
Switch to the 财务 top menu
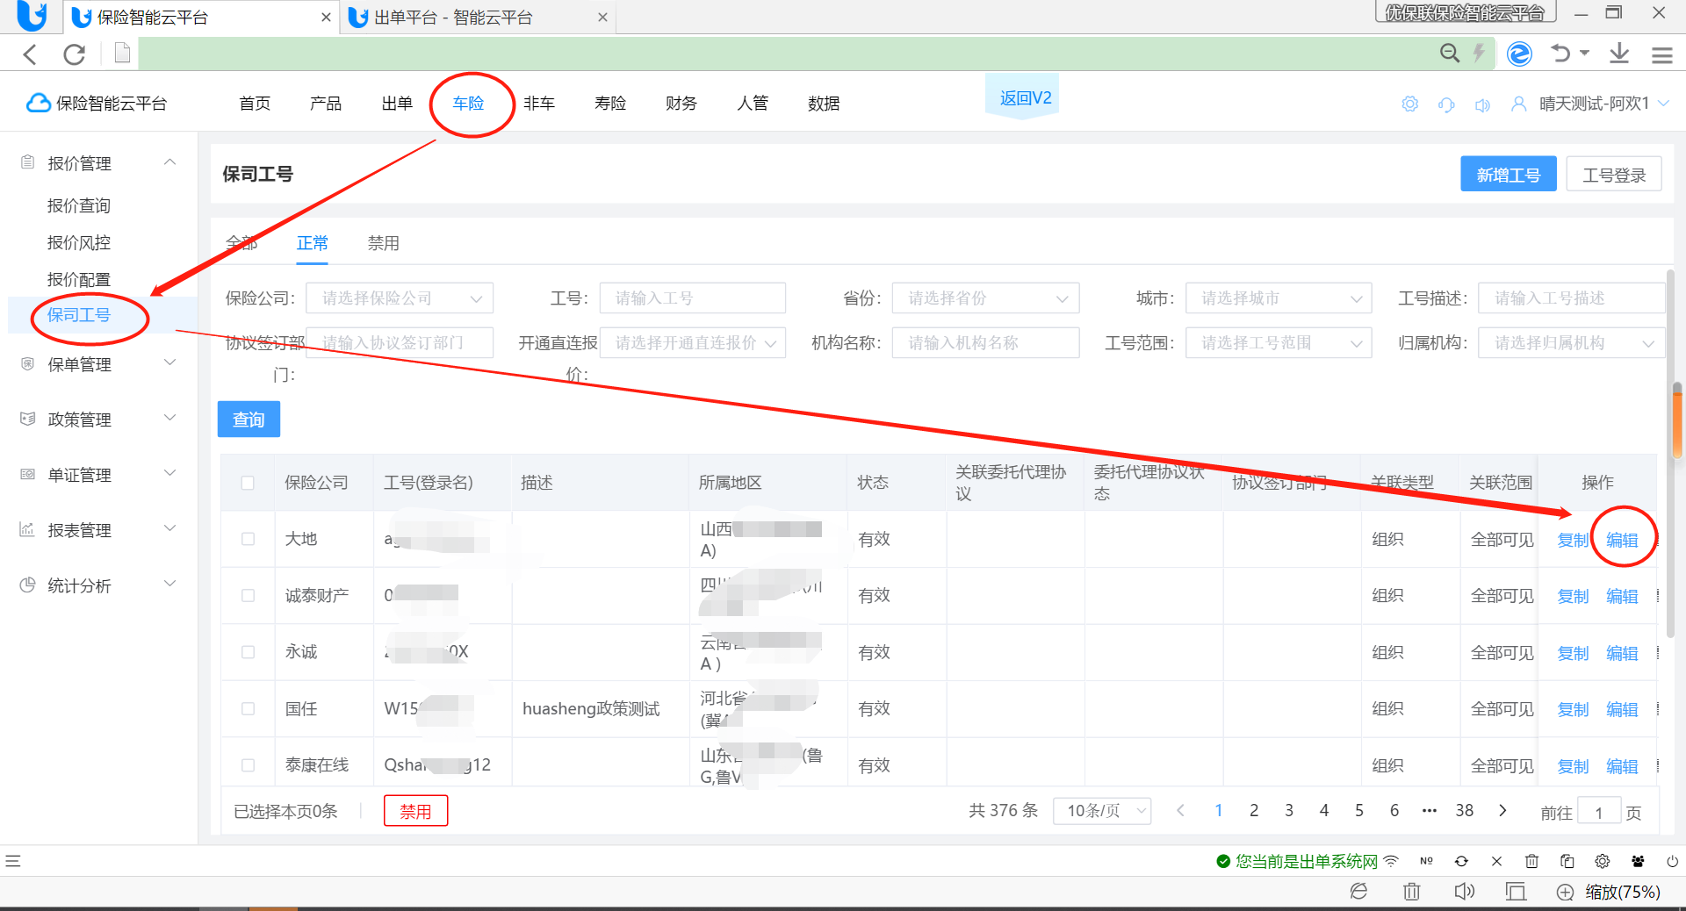(681, 104)
